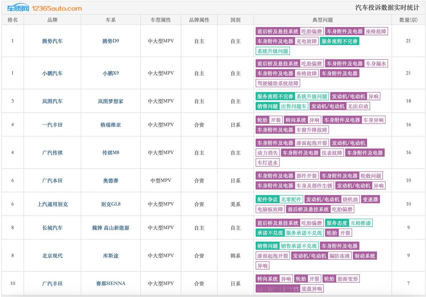
Task: Click the 车质网 12365auto.com logo
Action: point(45,8)
